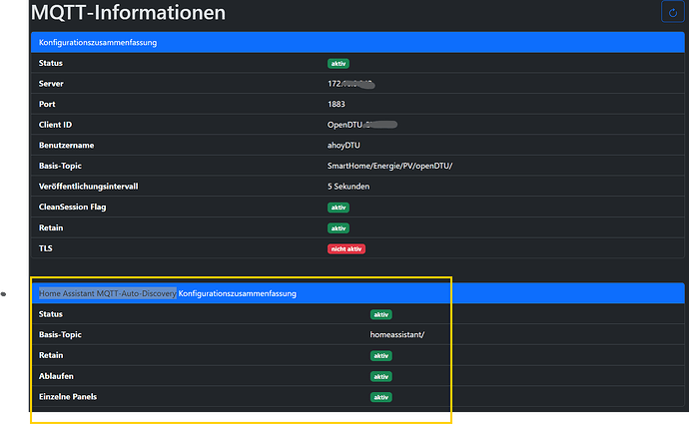
Task: Click the CleanSession Flag label
Action: click(x=73, y=207)
